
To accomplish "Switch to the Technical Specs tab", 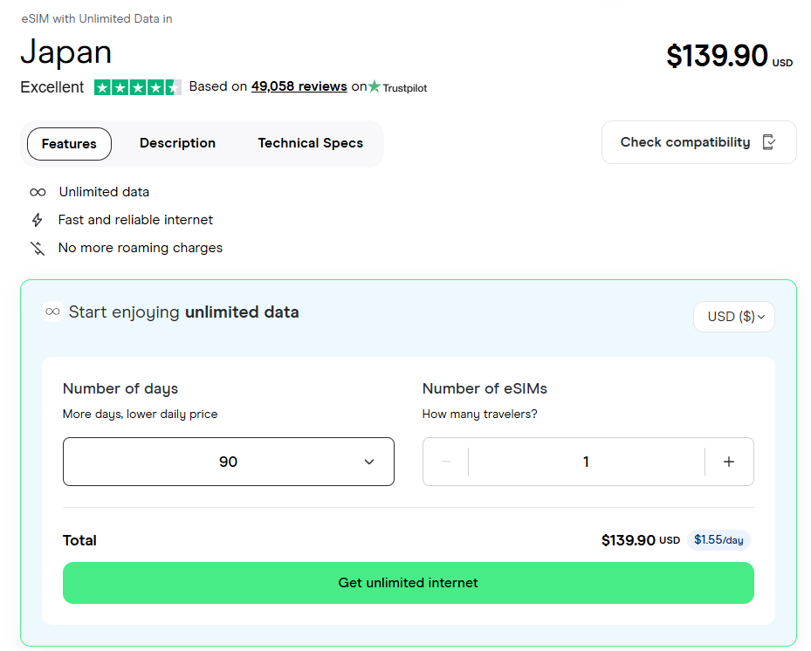I will coord(310,143).
